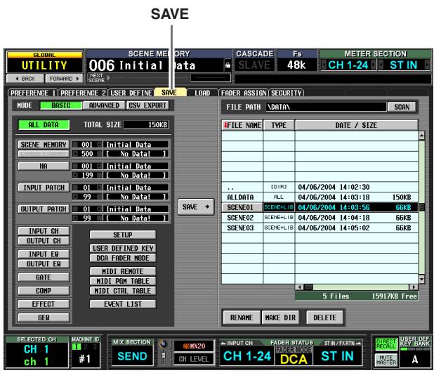434x373 pixels.
Task: Open the SECURITY tab
Action: pos(287,93)
